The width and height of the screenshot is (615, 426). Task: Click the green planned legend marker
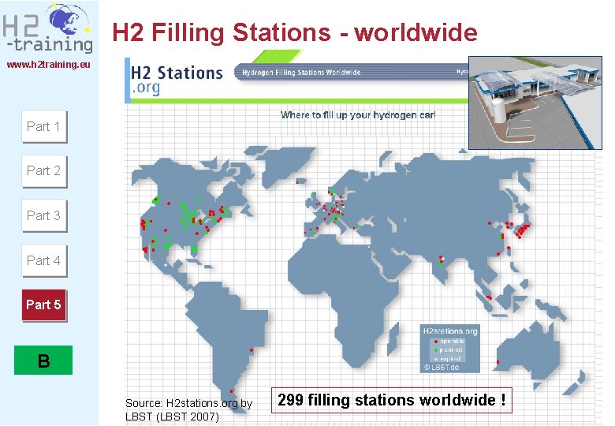click(436, 350)
